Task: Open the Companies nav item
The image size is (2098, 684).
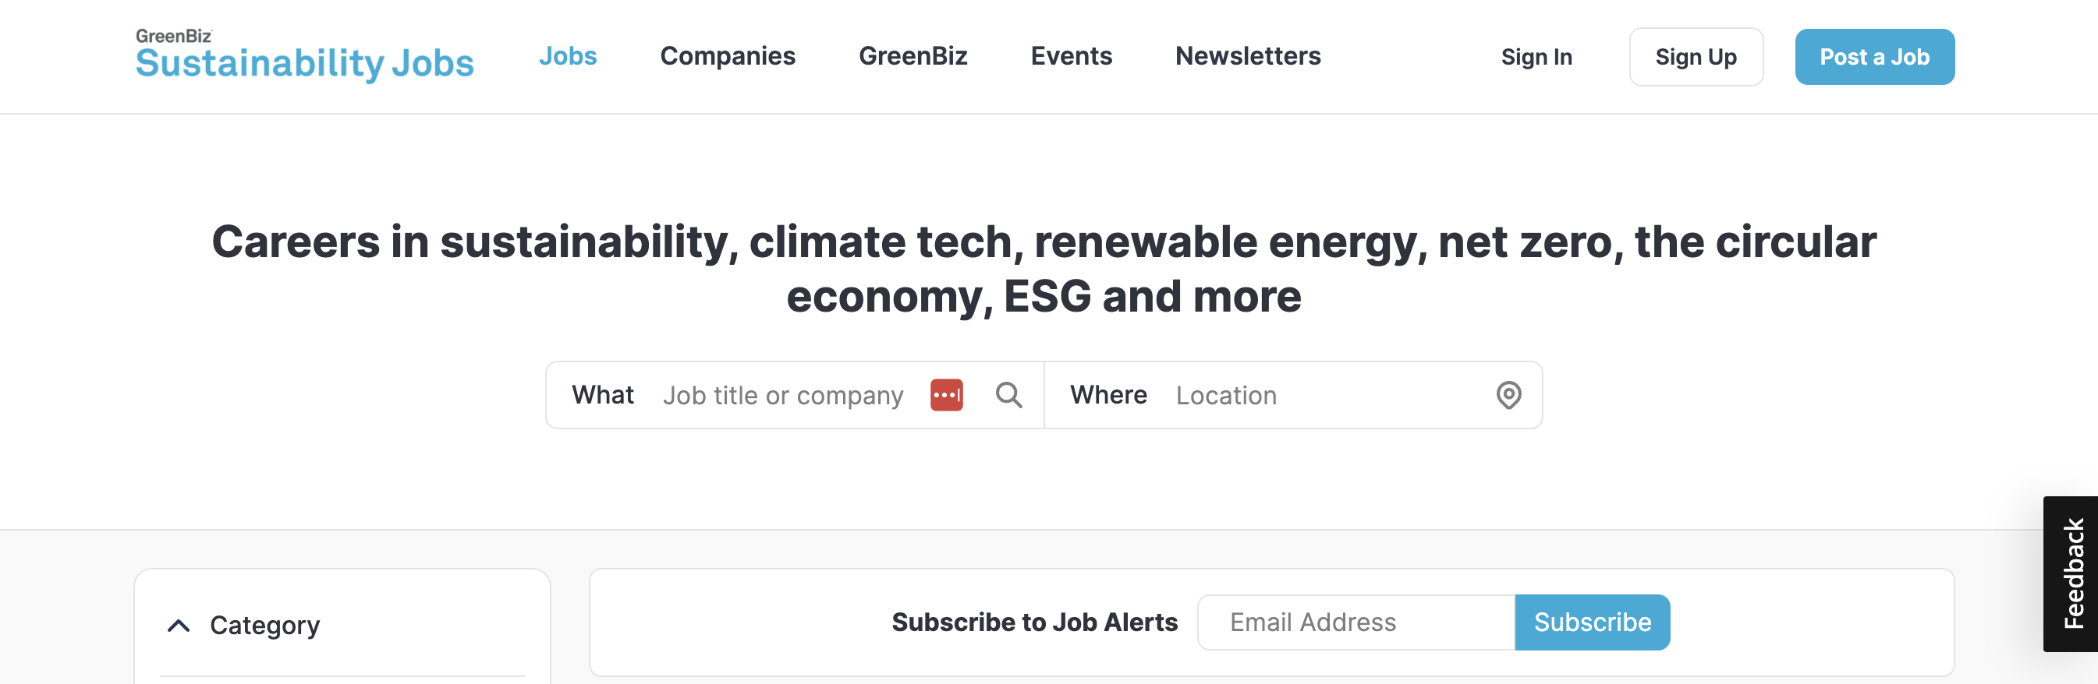Action: click(x=728, y=56)
